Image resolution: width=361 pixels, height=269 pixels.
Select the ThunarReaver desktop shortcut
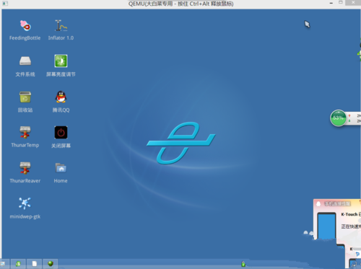coord(25,168)
